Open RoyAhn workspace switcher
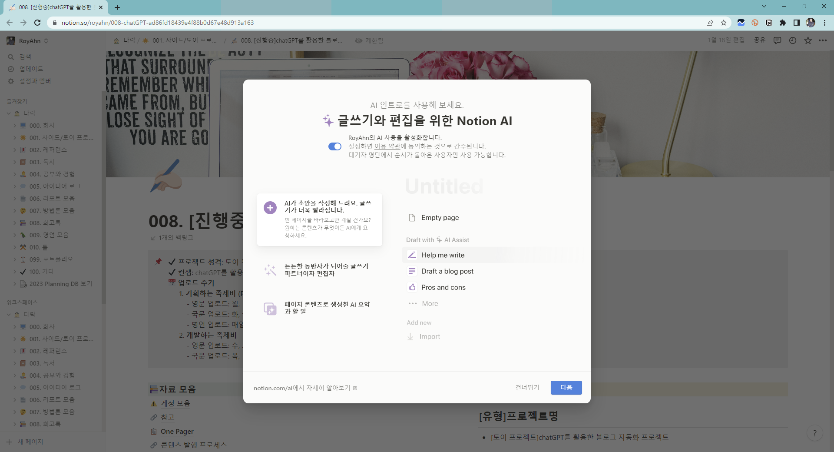The image size is (834, 452). [x=28, y=41]
